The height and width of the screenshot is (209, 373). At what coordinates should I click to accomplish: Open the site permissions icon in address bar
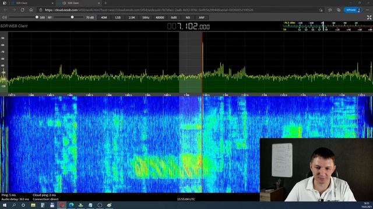coord(321,10)
